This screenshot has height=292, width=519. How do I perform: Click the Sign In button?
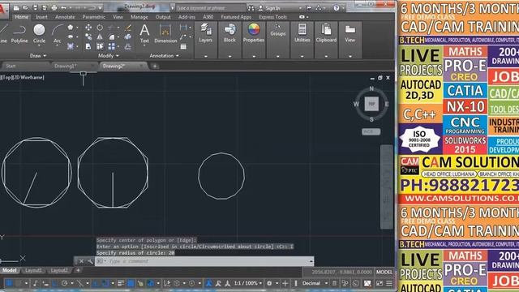(269, 8)
